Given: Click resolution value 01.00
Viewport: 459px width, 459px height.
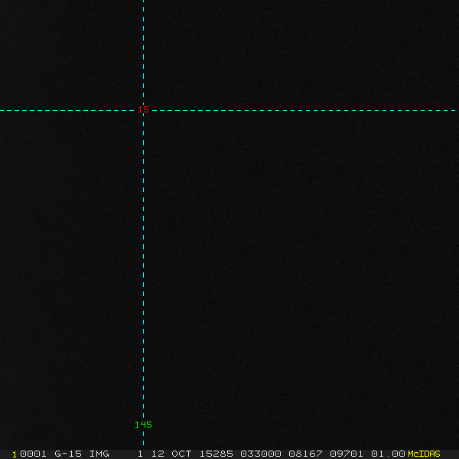Looking at the screenshot, I should click(x=388, y=454).
